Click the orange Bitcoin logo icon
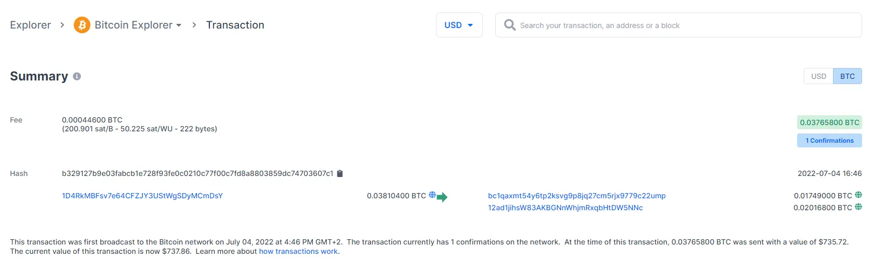The height and width of the screenshot is (272, 873). click(82, 25)
